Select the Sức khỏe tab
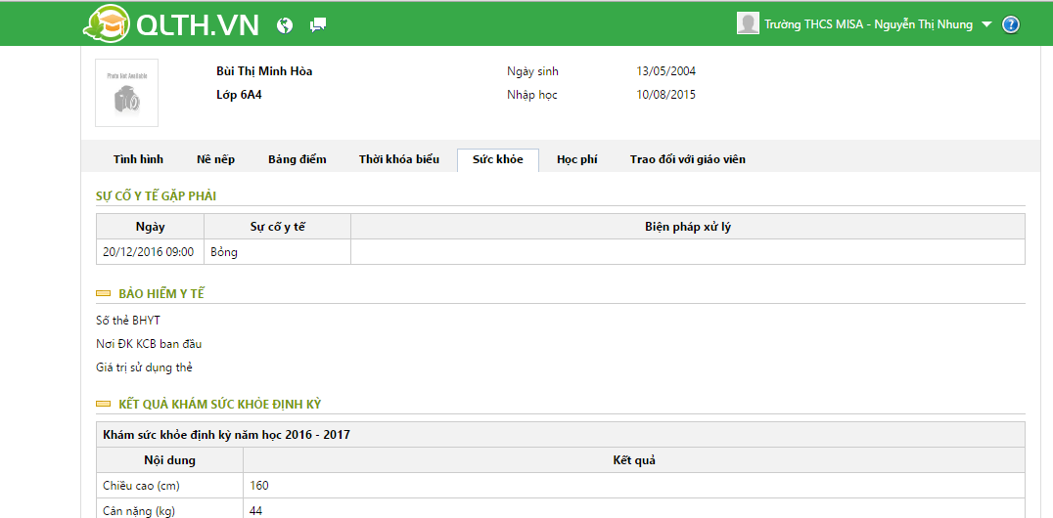Image resolution: width=1053 pixels, height=518 pixels. tap(497, 159)
